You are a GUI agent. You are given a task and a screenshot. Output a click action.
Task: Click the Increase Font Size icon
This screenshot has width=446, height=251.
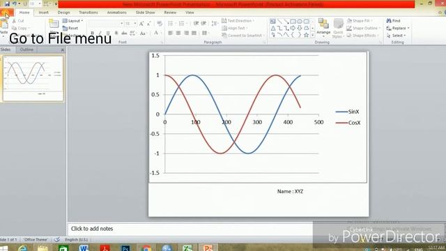141,24
